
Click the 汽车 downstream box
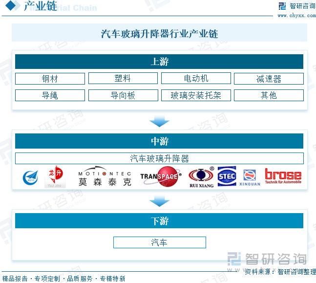[x=160, y=242]
